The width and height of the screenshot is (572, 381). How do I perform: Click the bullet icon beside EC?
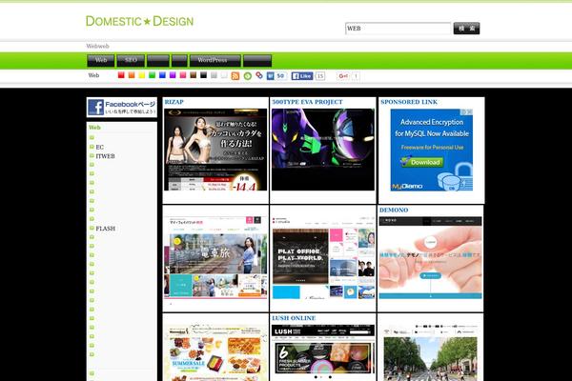pyautogui.click(x=92, y=147)
